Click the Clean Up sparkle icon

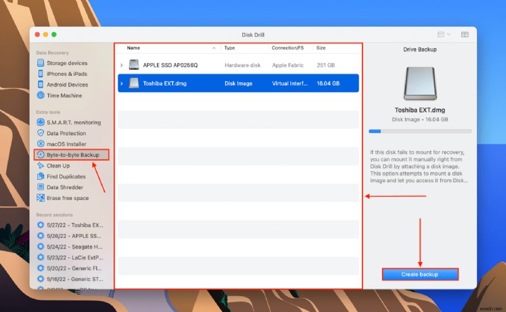(x=40, y=165)
